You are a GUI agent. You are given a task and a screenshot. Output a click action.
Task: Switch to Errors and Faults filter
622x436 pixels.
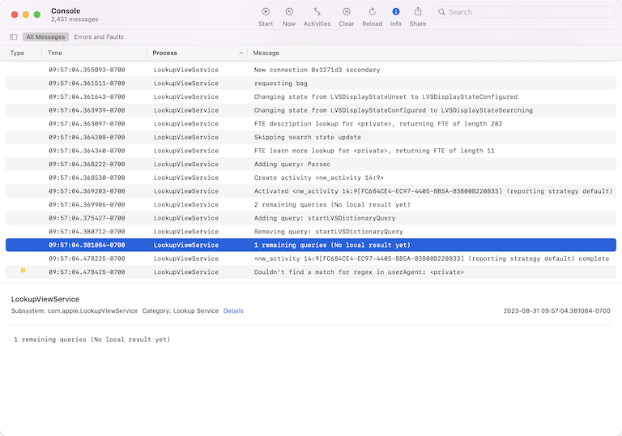tap(99, 37)
